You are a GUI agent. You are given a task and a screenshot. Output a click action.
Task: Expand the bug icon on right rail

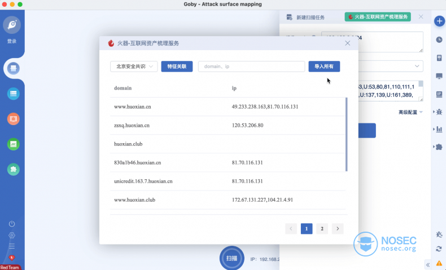pyautogui.click(x=438, y=112)
